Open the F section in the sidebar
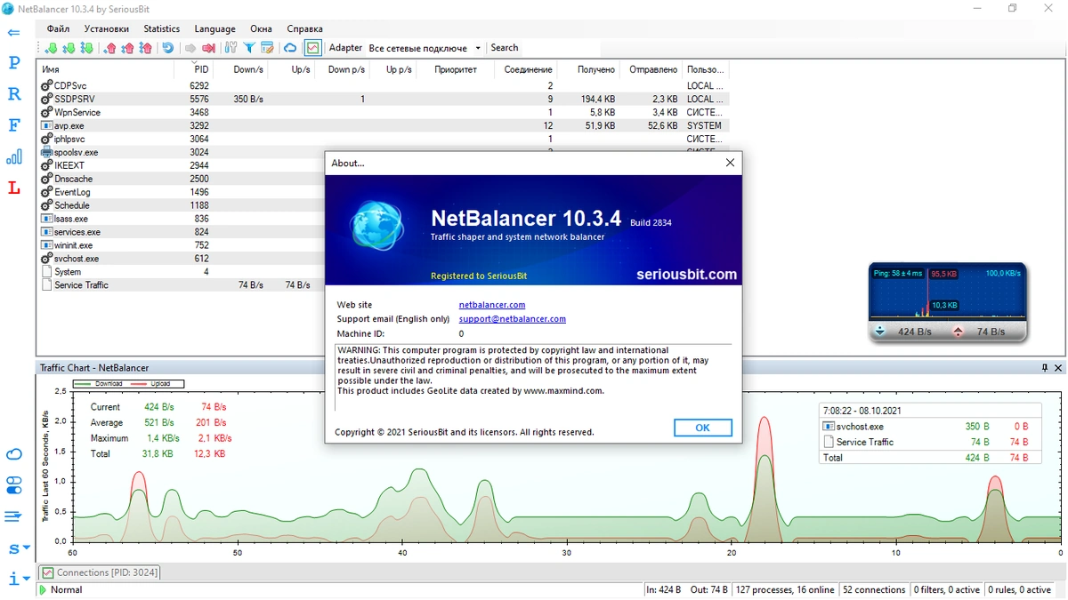 [x=13, y=125]
